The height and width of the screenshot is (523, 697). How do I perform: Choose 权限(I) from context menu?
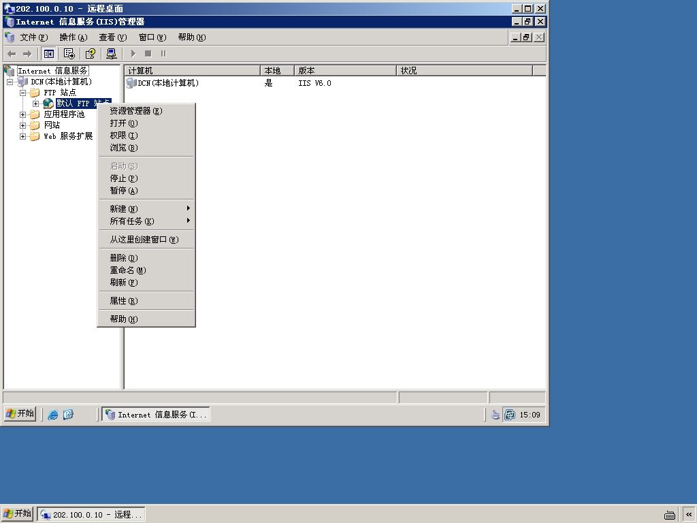coord(146,136)
